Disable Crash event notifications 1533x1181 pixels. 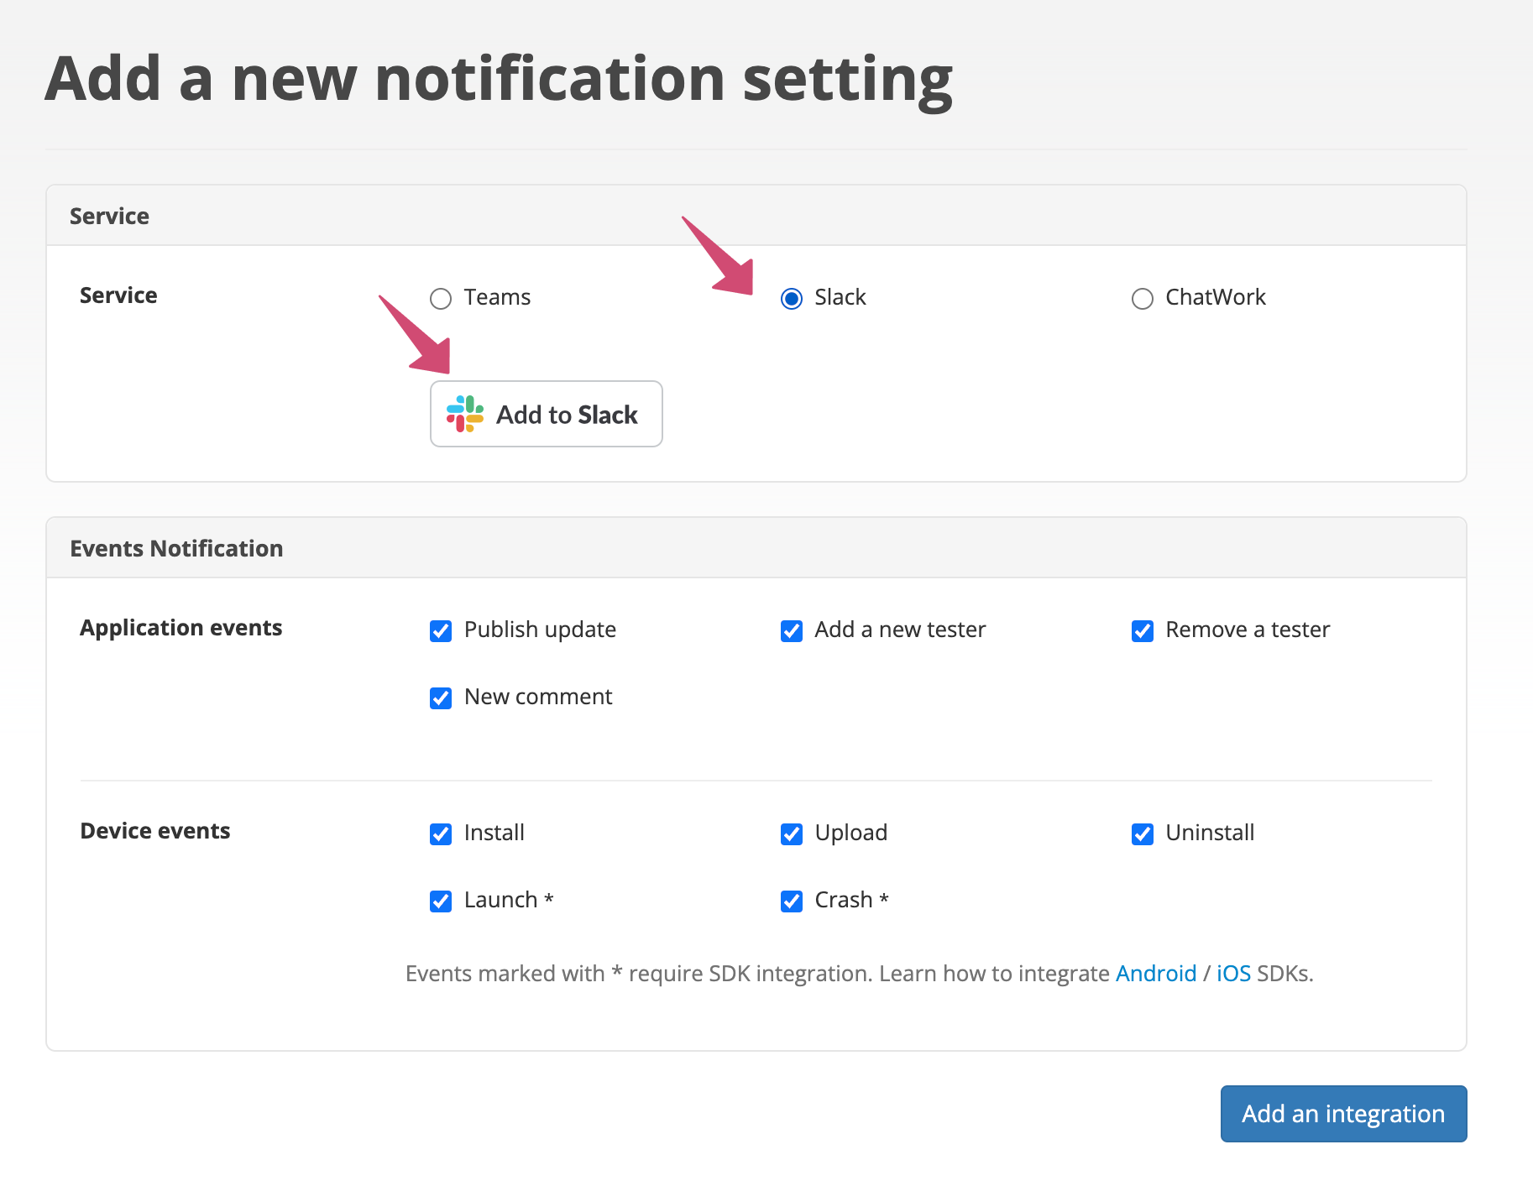(791, 901)
